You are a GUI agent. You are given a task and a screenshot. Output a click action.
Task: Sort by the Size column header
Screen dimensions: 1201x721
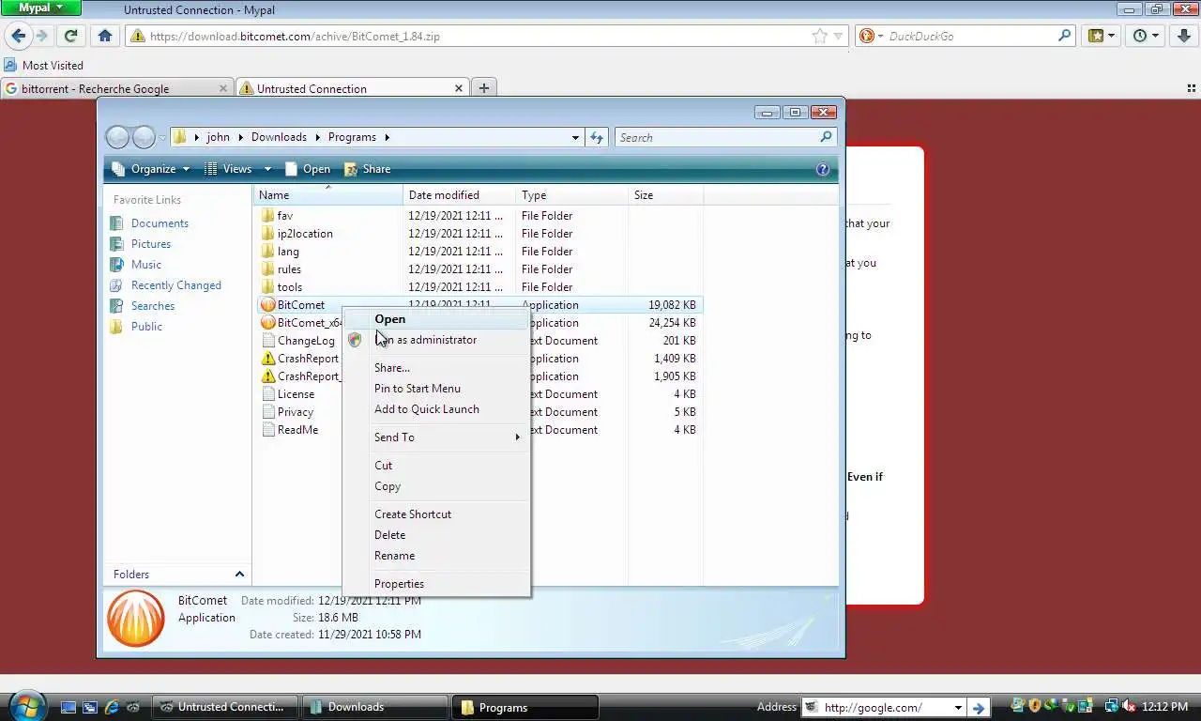click(x=665, y=194)
